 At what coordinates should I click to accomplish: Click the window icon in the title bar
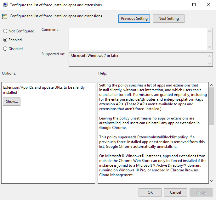[x=5, y=5]
